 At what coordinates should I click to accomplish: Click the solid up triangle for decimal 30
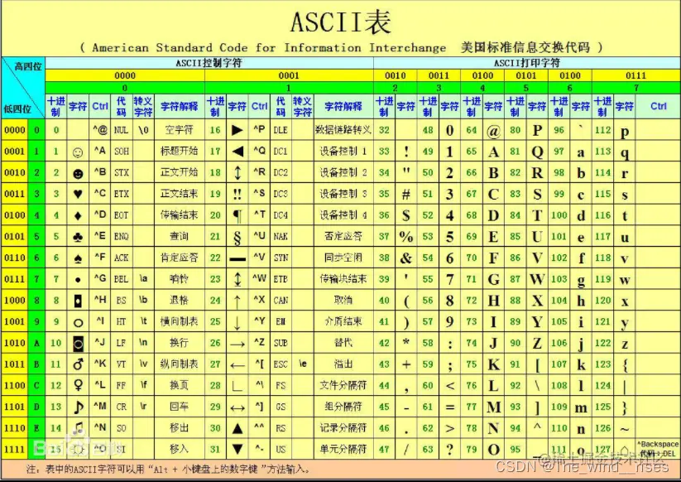(x=237, y=428)
